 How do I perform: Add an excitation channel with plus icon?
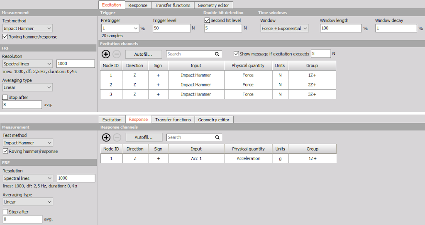106,54
